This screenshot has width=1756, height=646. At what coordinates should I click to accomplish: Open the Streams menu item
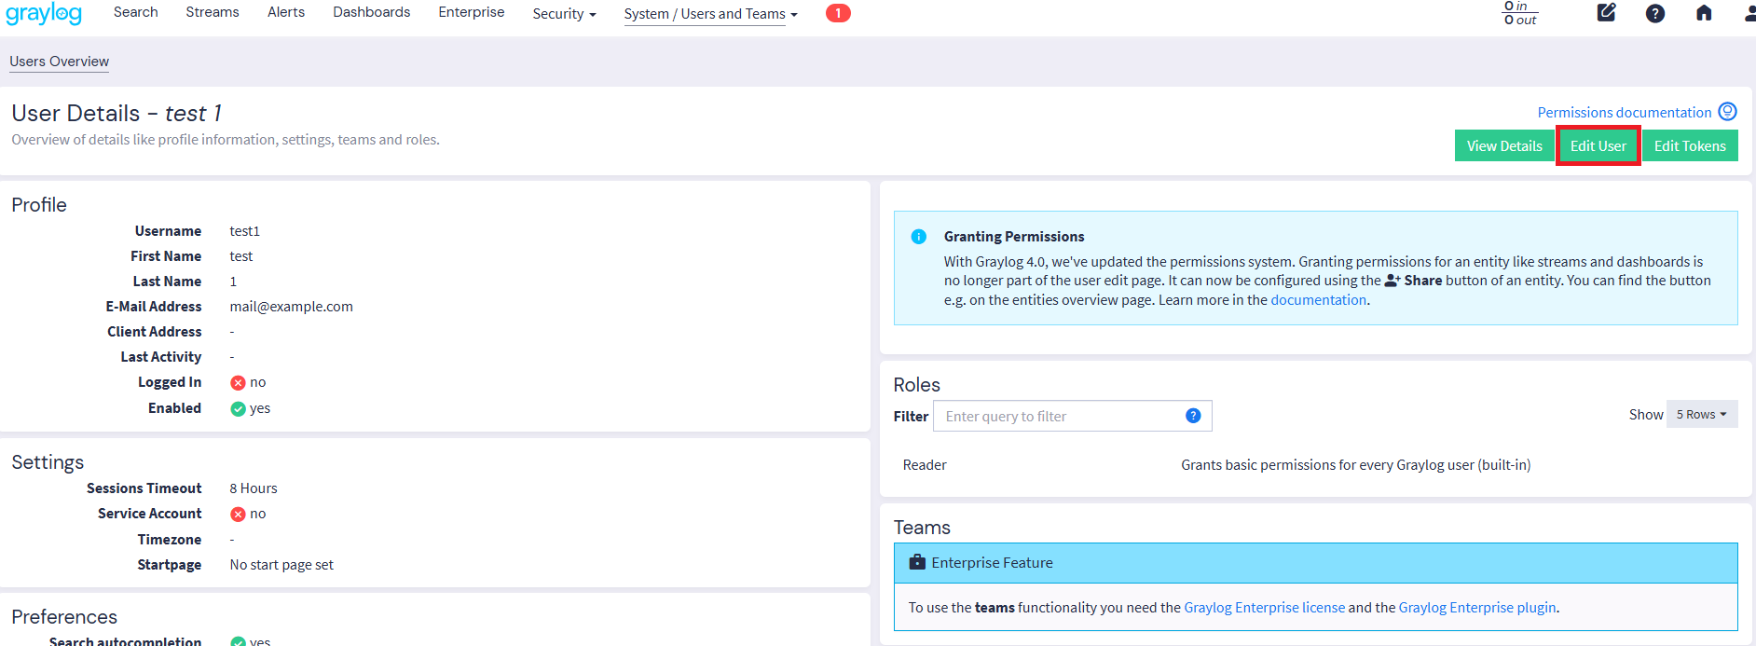click(213, 12)
